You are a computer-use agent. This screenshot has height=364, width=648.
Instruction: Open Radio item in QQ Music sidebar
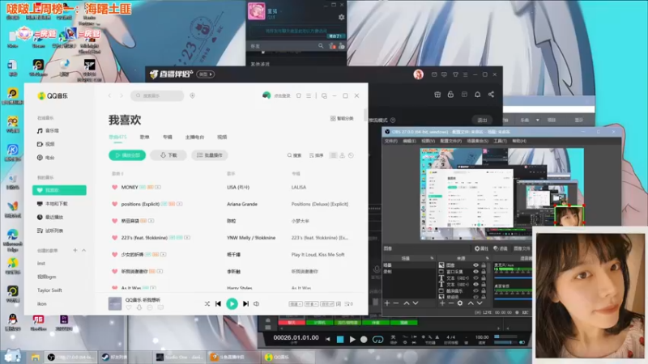(46, 158)
